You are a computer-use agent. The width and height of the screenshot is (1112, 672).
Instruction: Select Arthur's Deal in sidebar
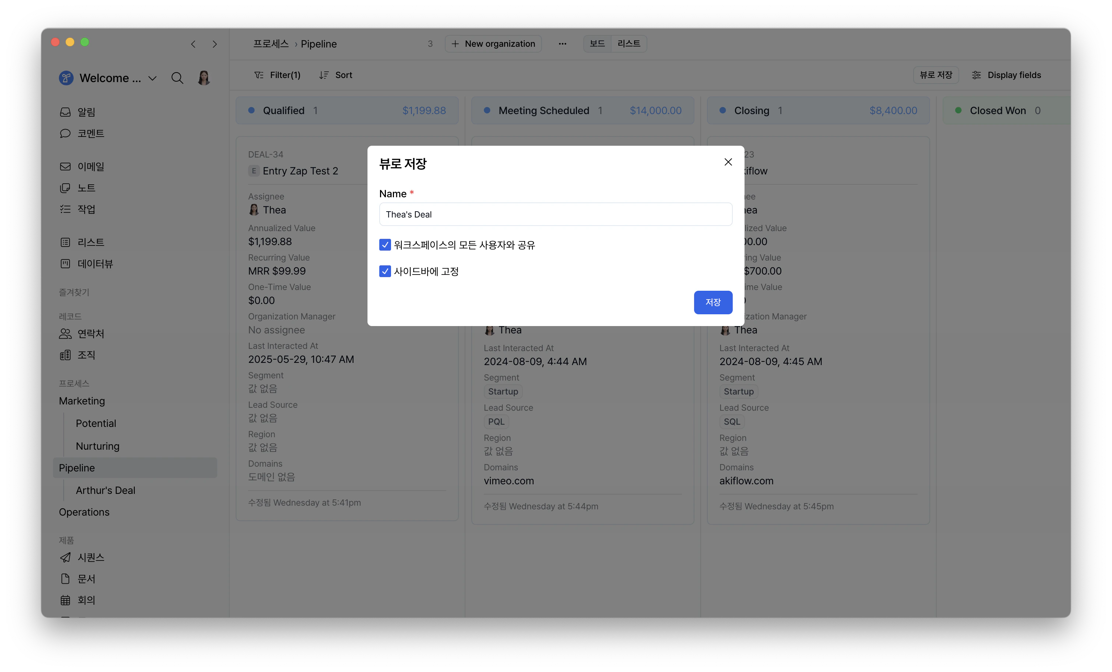pyautogui.click(x=105, y=490)
